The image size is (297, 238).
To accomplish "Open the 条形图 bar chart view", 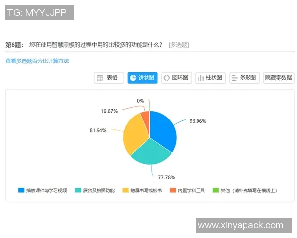I will pos(245,78).
